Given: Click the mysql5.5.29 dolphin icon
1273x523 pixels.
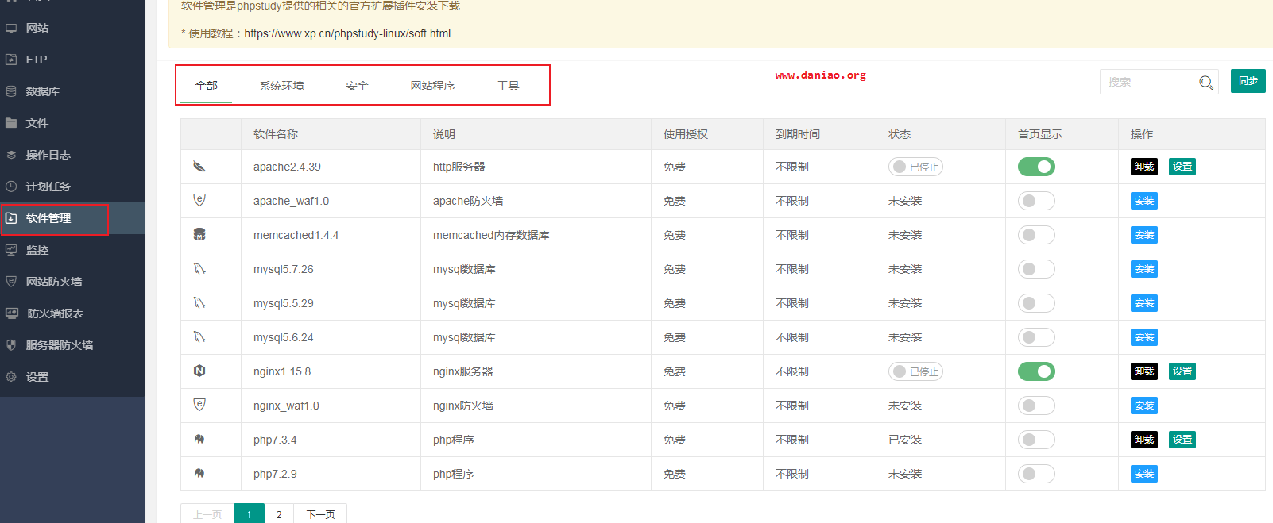Looking at the screenshot, I should point(199,303).
